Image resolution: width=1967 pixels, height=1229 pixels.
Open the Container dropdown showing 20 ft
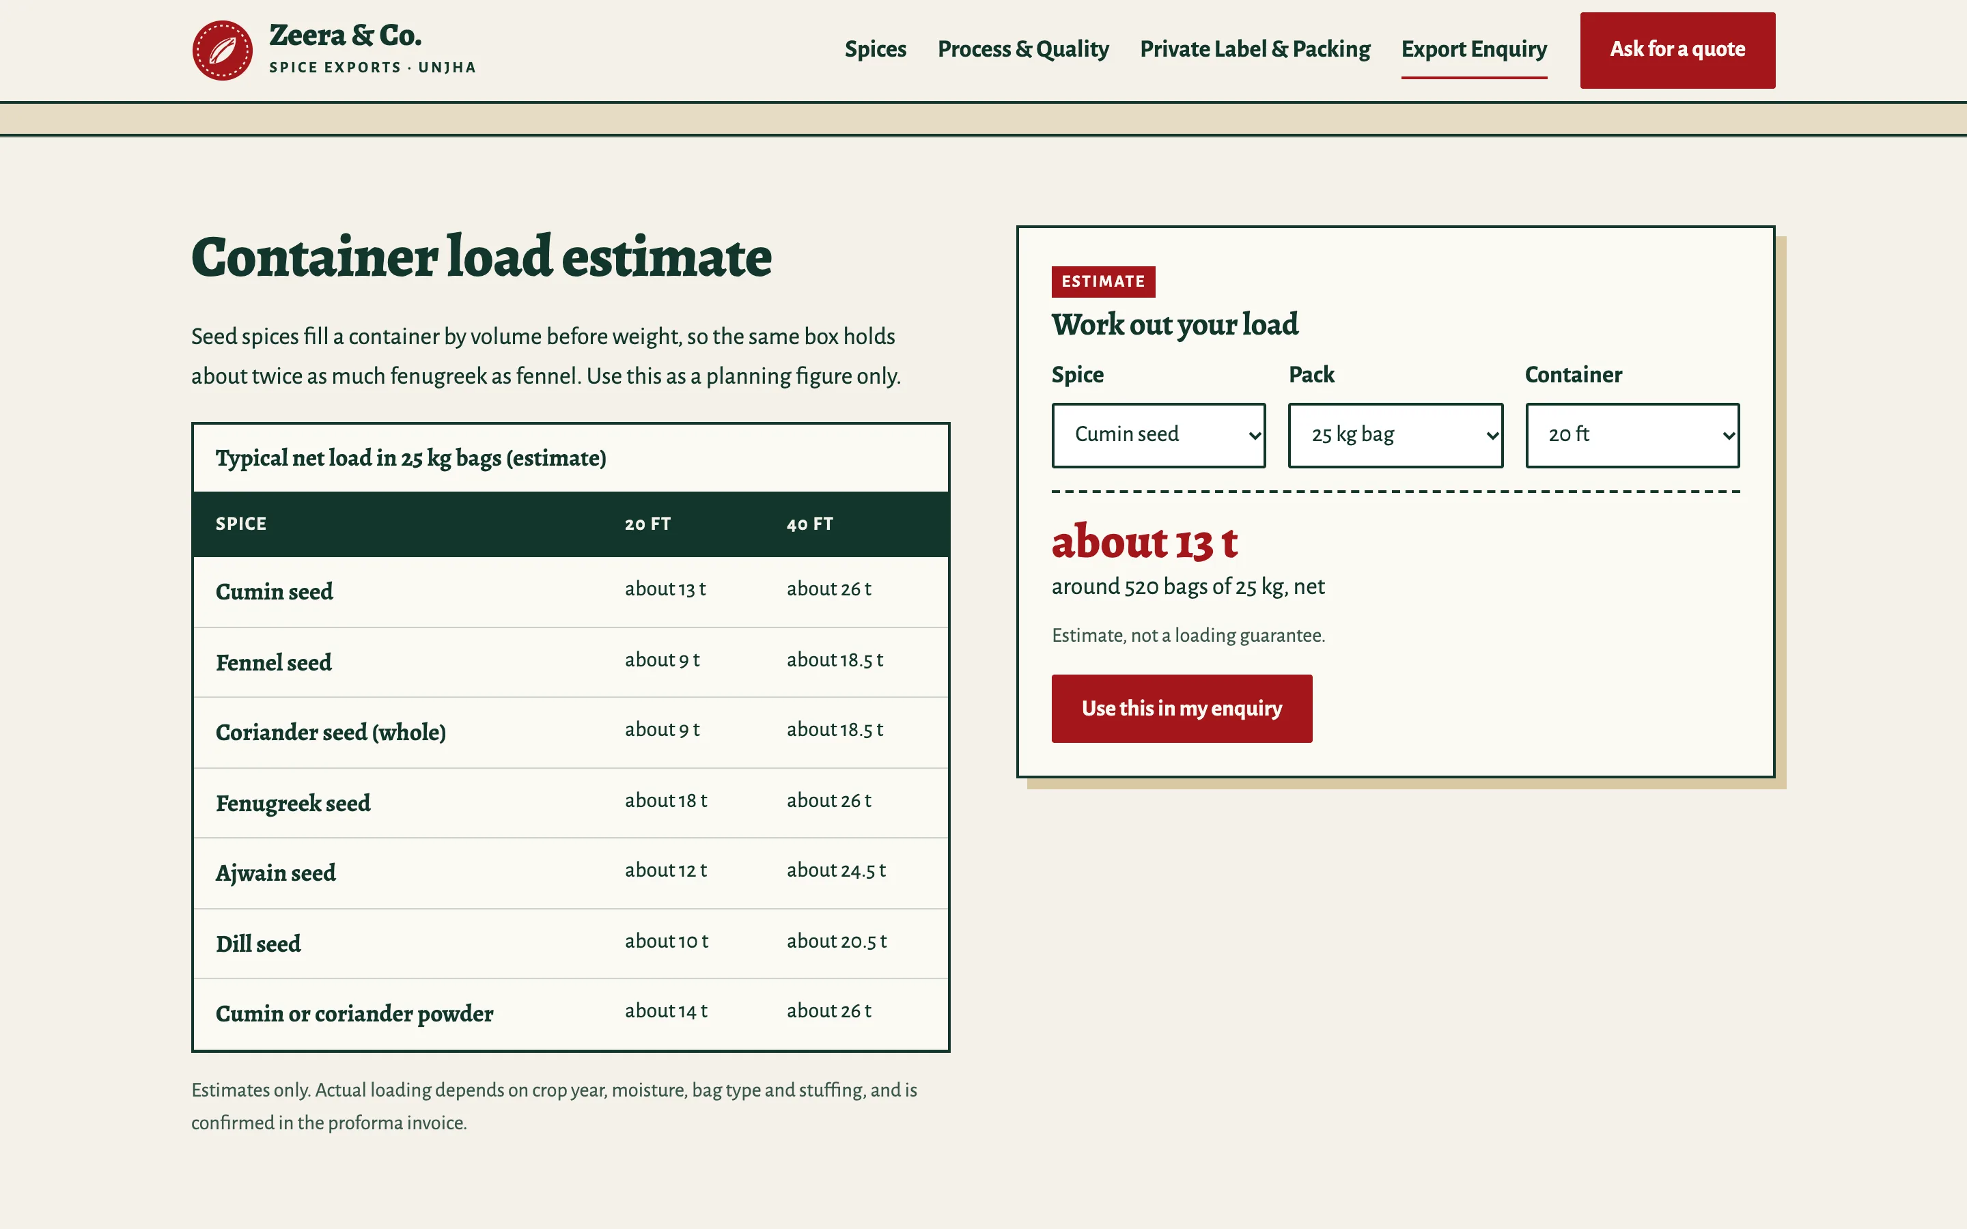[1632, 435]
